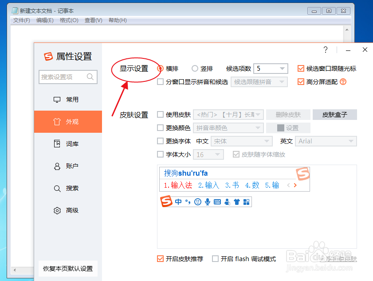Enable 分窗口显示拼音和候选 checkbox
This screenshot has height=281, width=373.
tap(161, 82)
